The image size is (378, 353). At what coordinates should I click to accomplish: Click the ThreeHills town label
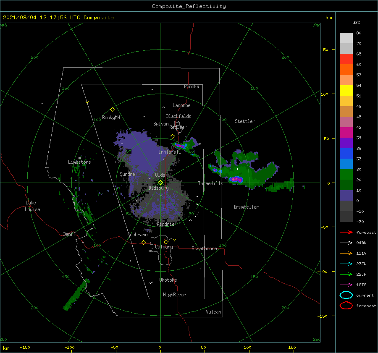[210, 183]
